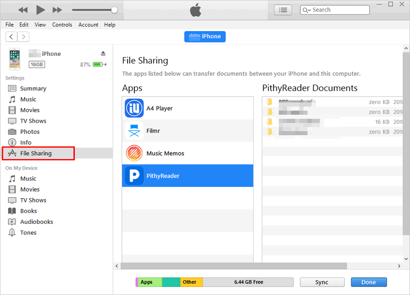
Task: Click the vertical scrollbar up arrow
Action: click(406, 48)
